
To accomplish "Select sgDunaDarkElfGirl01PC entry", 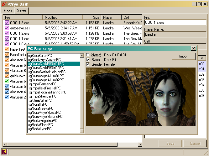I will coord(54,64).
